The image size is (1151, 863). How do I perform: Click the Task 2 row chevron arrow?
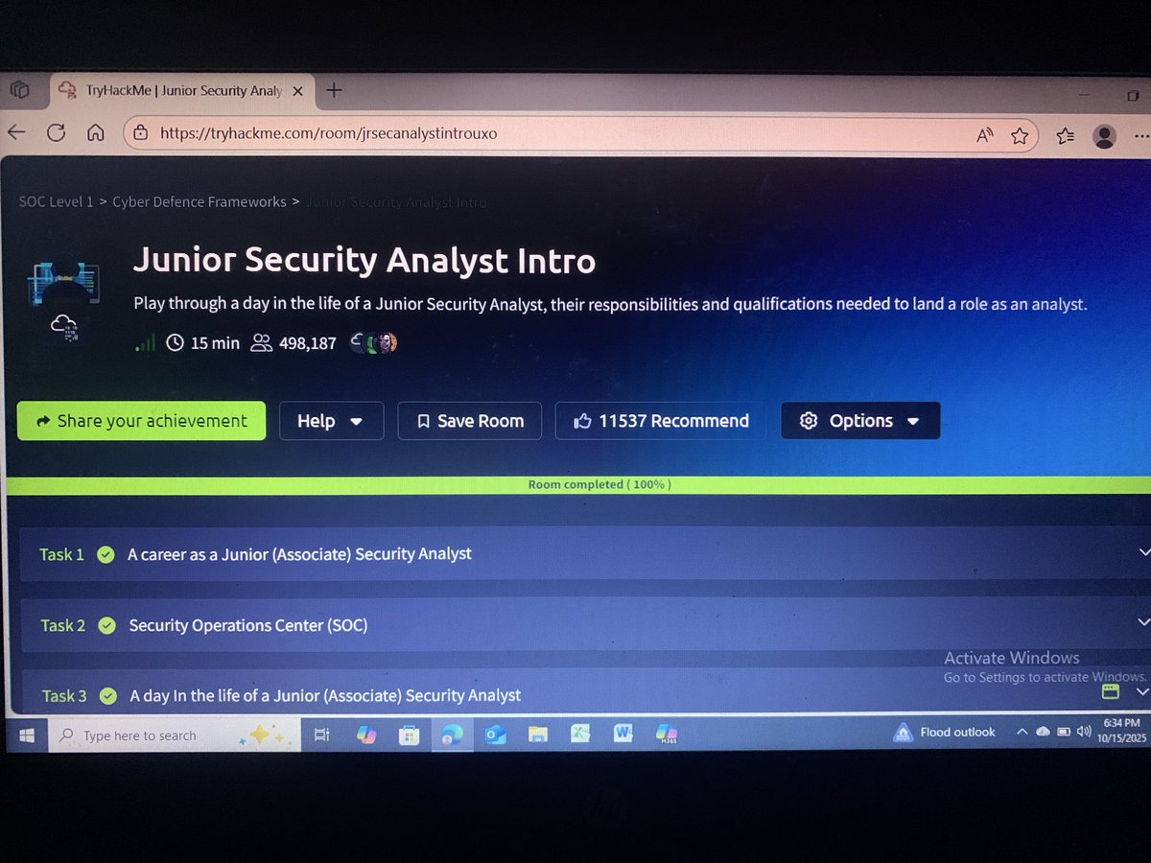(x=1142, y=622)
